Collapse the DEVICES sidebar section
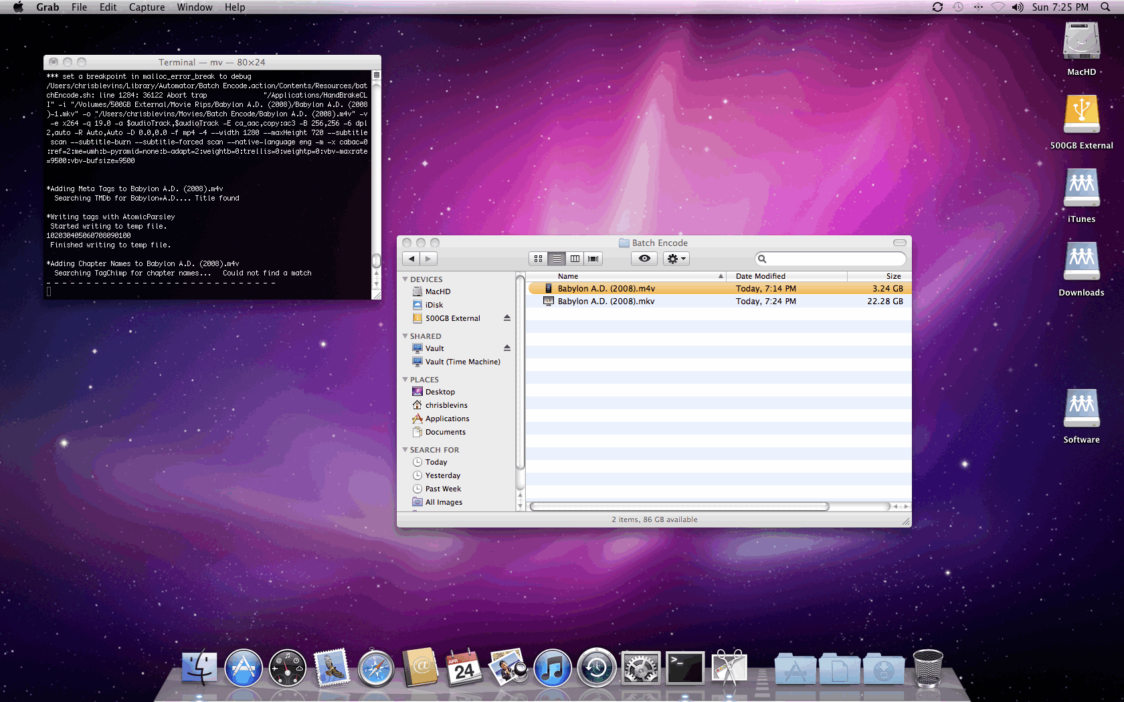The width and height of the screenshot is (1124, 702). click(x=405, y=279)
